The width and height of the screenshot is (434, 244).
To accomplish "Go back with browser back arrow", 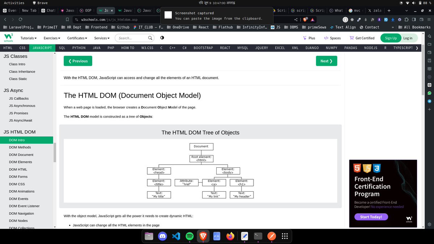I will [5, 19].
